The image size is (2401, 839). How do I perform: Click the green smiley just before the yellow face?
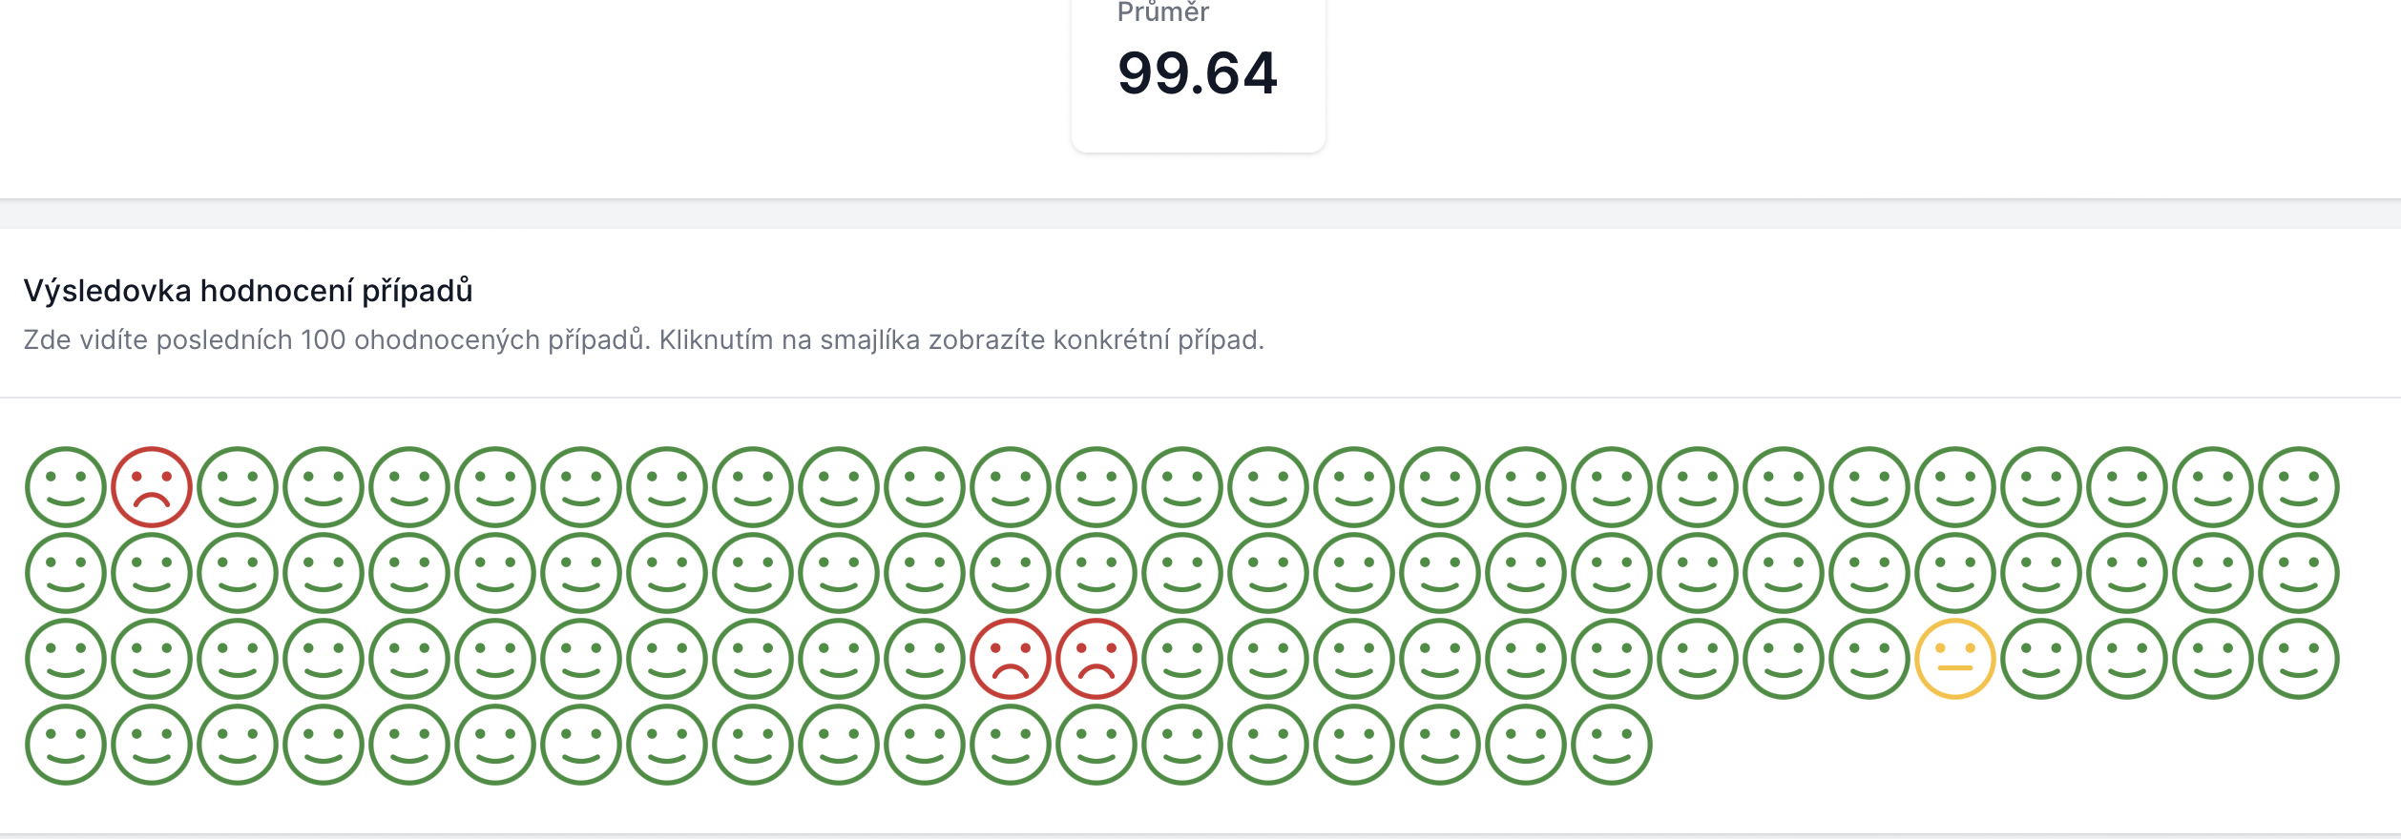[1869, 659]
